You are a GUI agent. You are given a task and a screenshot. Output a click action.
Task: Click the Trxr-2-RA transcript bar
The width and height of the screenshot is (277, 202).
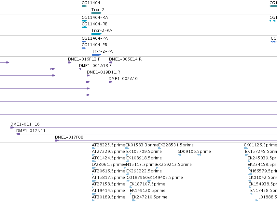tap(96, 34)
